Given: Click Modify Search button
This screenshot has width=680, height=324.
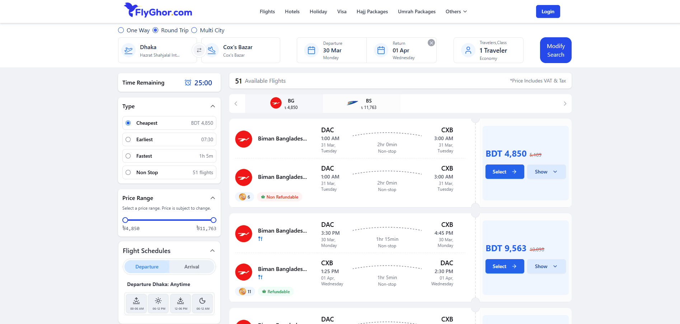Looking at the screenshot, I should point(556,50).
